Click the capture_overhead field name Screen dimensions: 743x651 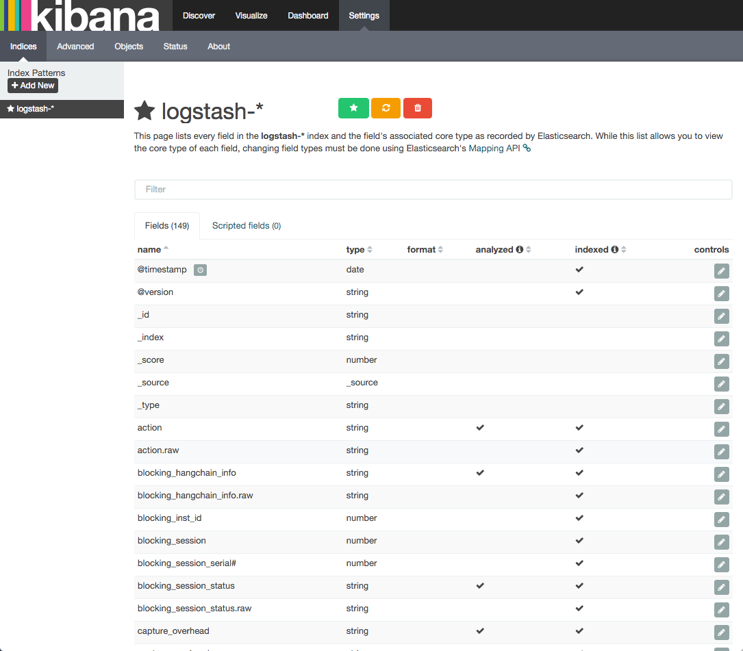coord(173,631)
